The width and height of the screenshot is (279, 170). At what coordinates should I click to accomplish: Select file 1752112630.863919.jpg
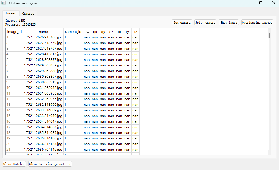tap(43, 82)
